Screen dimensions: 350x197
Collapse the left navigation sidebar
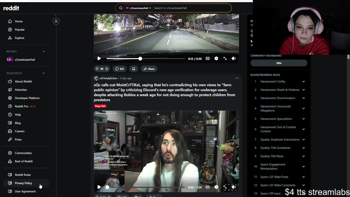tap(56, 21)
